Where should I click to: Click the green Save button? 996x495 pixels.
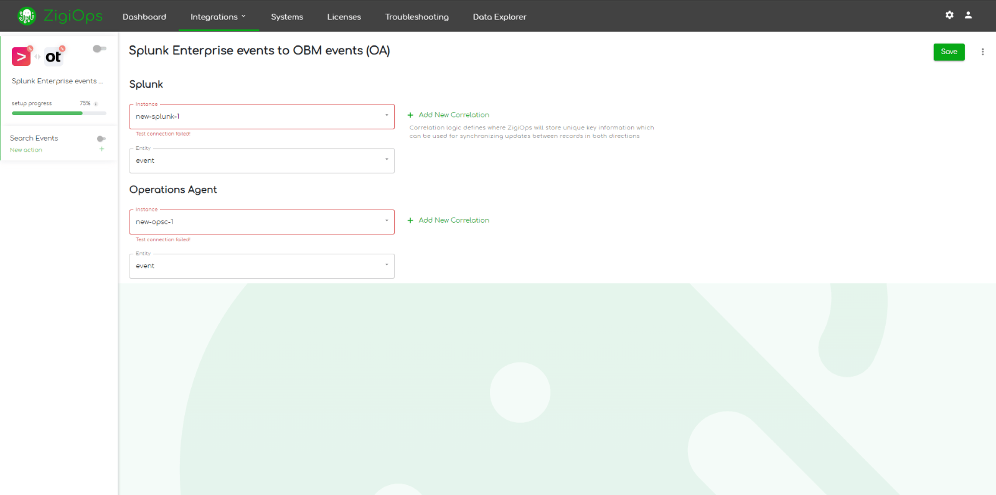[x=949, y=52]
